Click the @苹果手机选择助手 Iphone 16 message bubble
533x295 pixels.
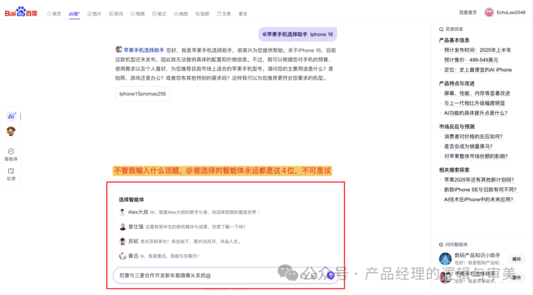point(298,34)
